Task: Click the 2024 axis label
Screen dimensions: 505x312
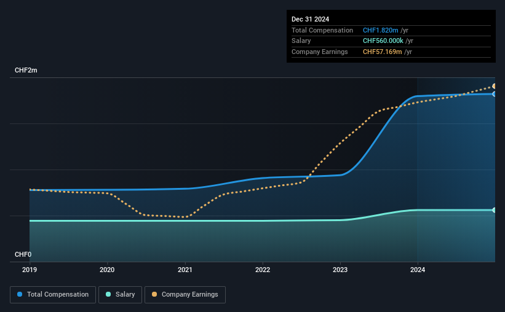Action: click(418, 270)
